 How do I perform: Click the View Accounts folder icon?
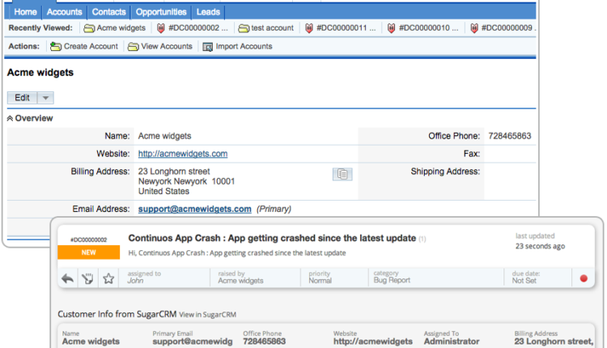134,46
